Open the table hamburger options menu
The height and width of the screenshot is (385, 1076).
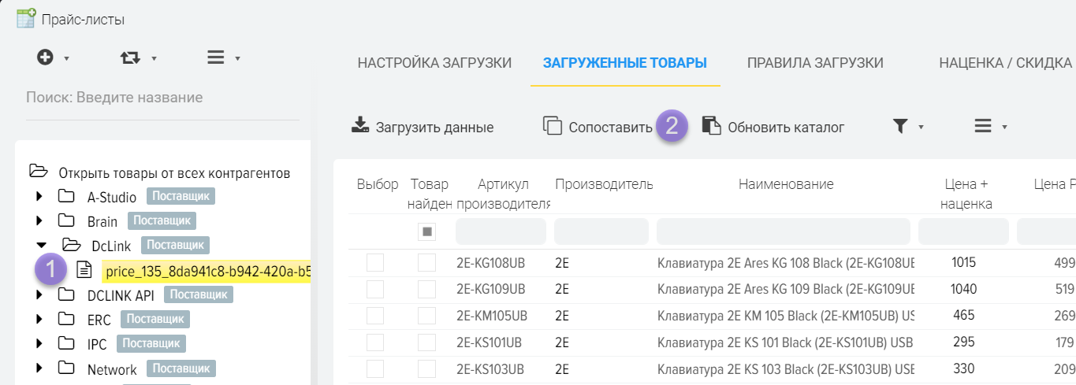coord(982,126)
